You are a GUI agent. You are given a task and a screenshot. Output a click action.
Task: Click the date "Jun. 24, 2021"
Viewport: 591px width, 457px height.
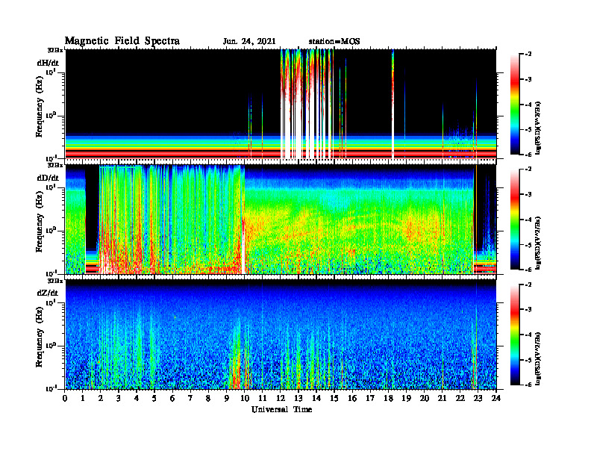pos(249,42)
